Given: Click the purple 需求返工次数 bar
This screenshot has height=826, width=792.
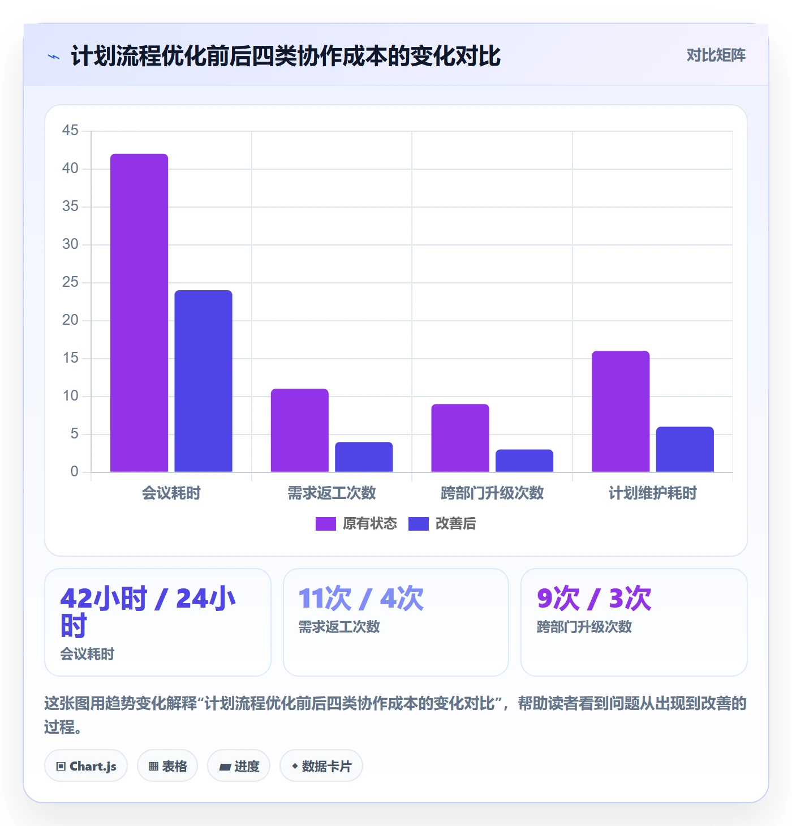Looking at the screenshot, I should (300, 430).
